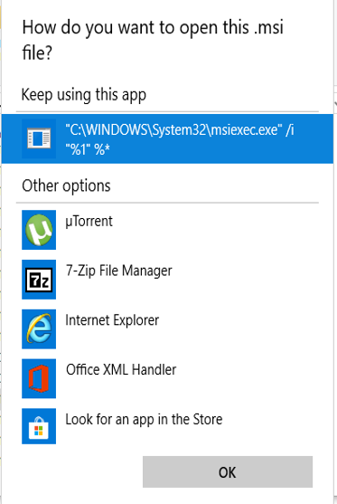This screenshot has width=337, height=504.
Task: Choose the 7-Zip File Manager icon
Action: pos(39,280)
